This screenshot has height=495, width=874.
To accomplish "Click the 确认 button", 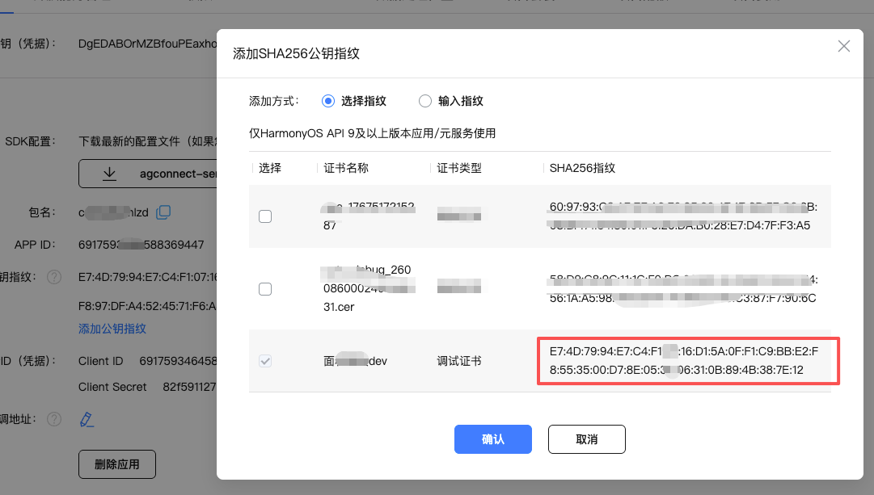I will [x=492, y=439].
